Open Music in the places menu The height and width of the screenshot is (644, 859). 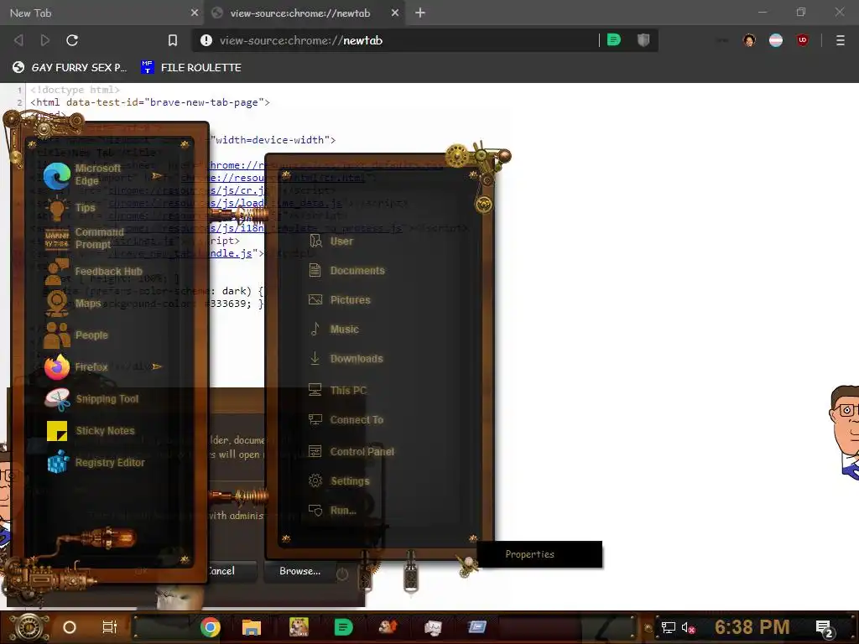[334, 329]
